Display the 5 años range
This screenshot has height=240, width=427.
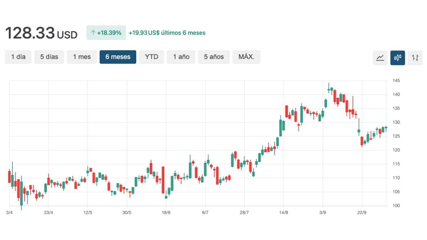click(214, 57)
